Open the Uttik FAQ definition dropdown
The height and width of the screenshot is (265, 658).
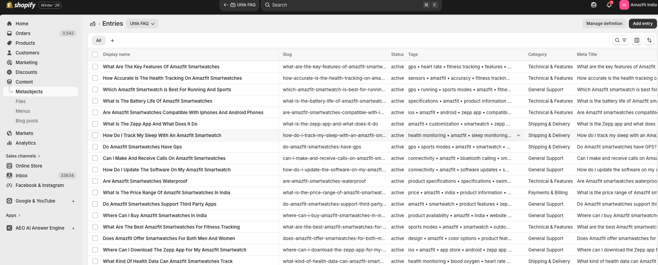(x=142, y=24)
